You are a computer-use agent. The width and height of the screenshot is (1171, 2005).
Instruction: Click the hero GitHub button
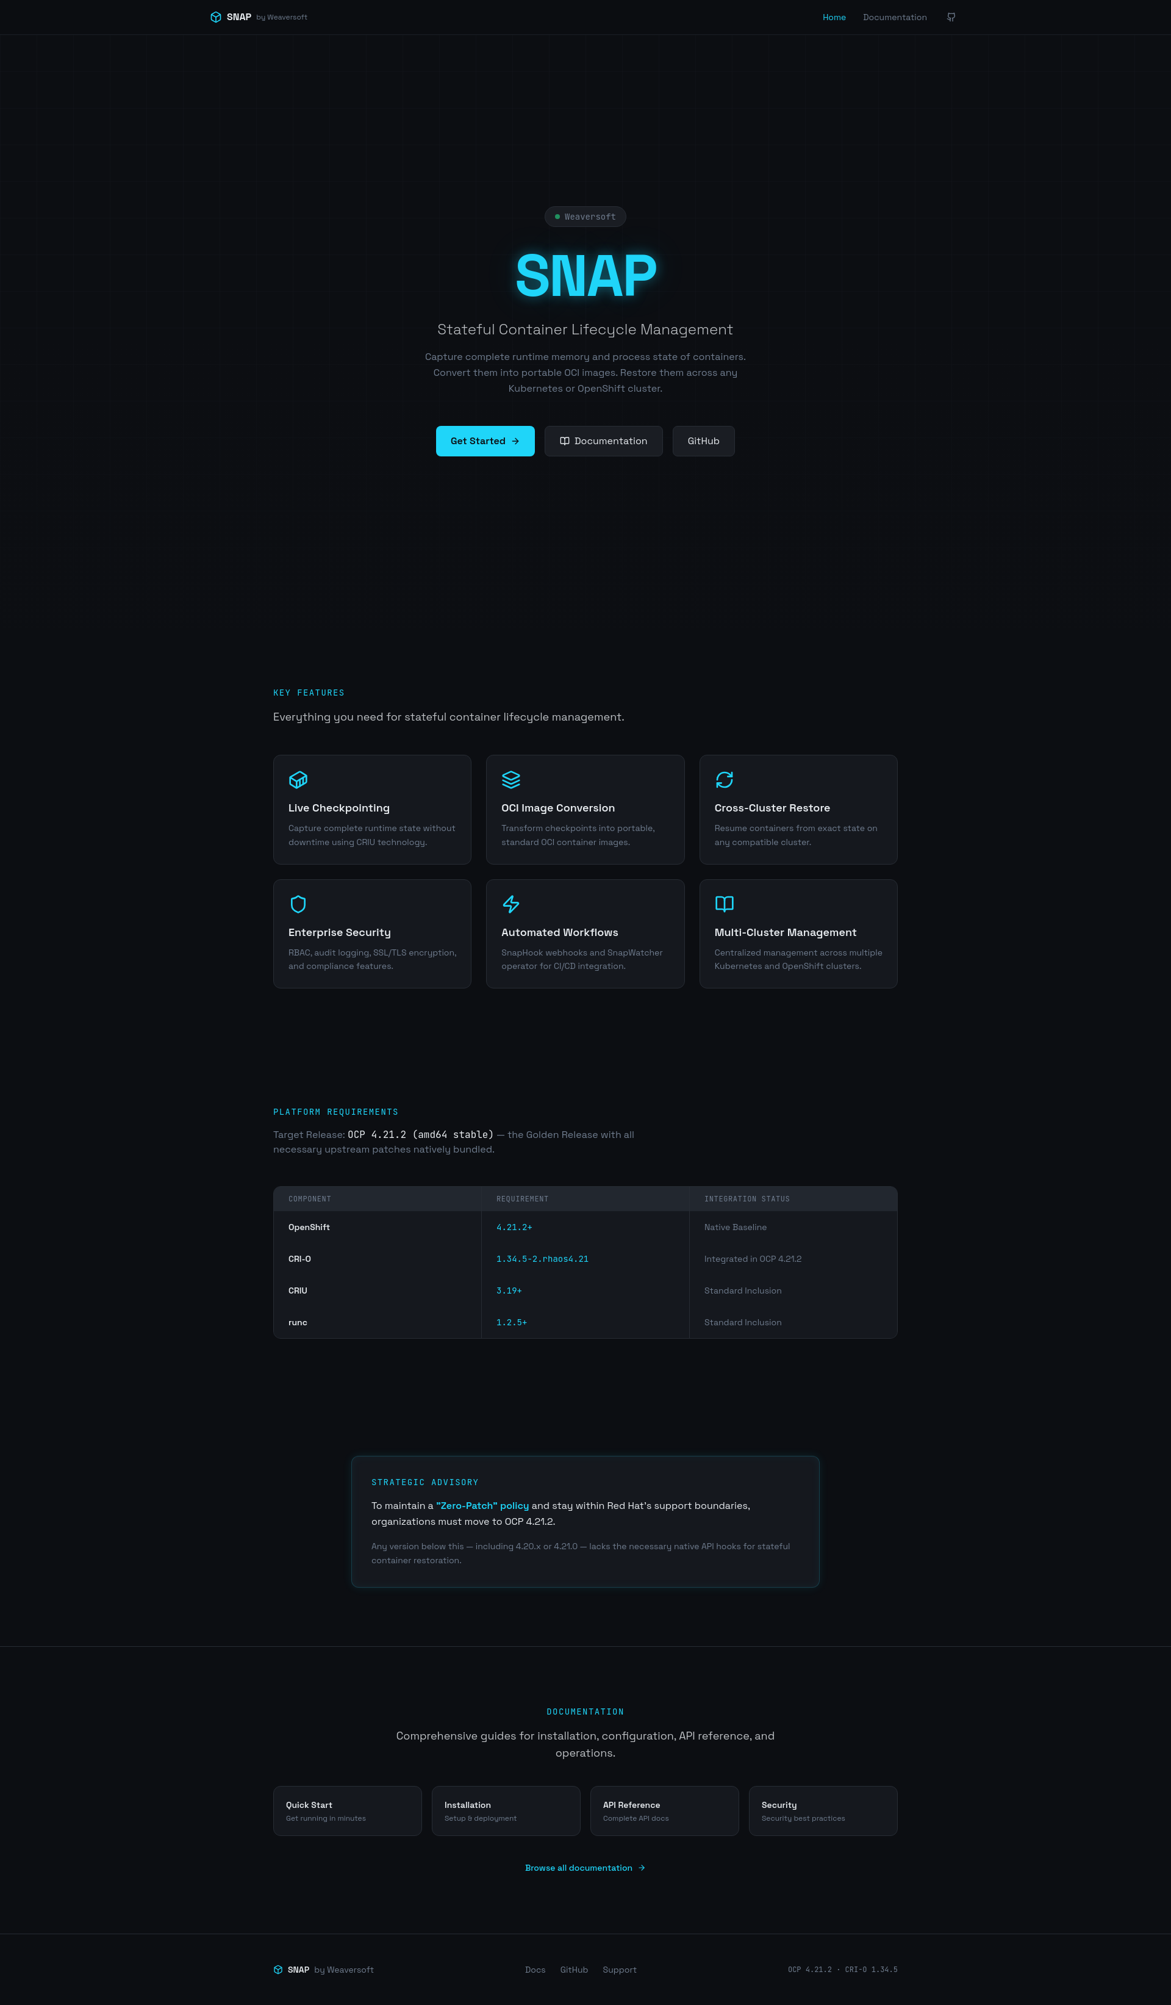[703, 441]
